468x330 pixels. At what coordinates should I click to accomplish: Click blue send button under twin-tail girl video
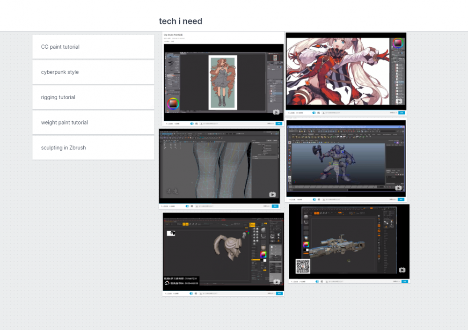coord(402,113)
